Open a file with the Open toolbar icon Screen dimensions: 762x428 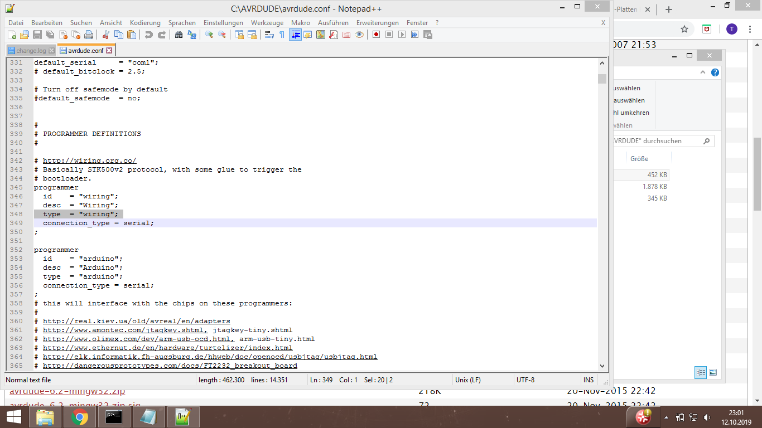24,34
